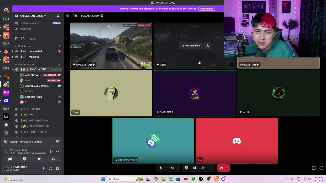Click the Ver transmisión button
The image size is (326, 183).
click(191, 45)
